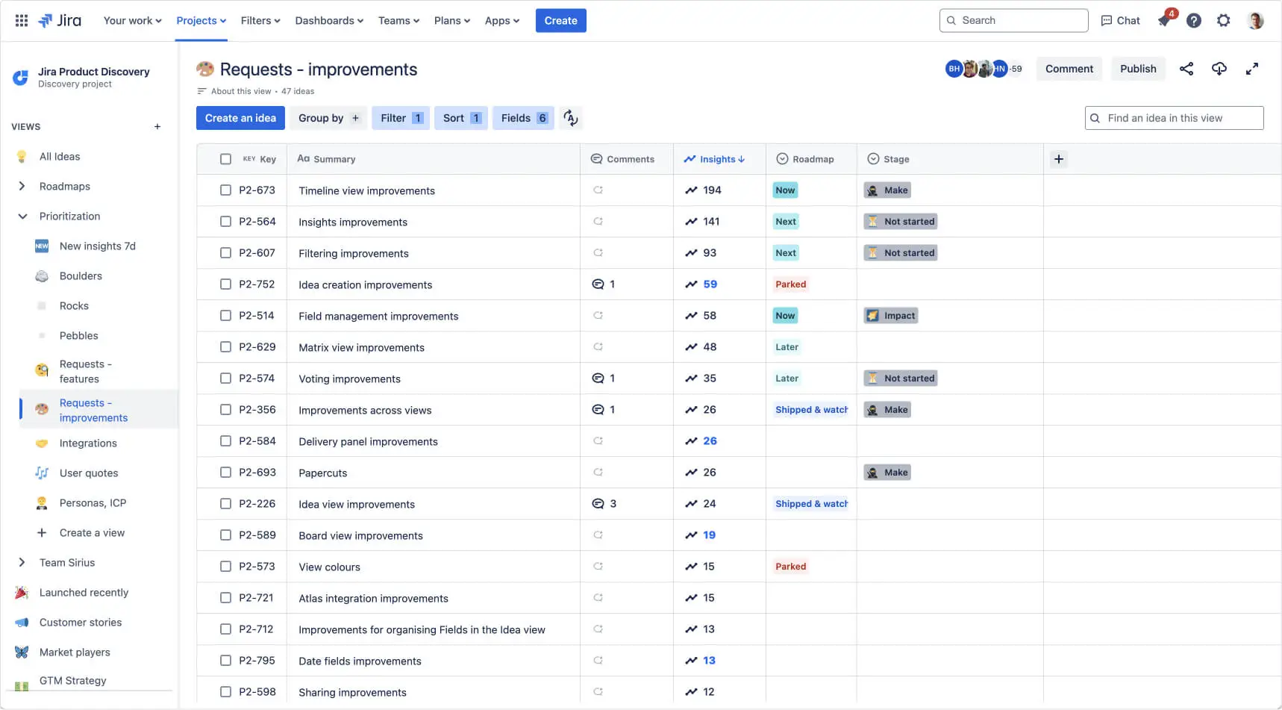Viewport: 1282px width, 710px height.
Task: Open the Integrations view
Action: [88, 443]
